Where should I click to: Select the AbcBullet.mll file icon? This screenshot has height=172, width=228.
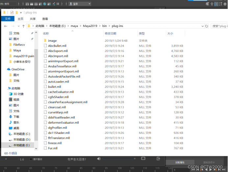[45, 46]
